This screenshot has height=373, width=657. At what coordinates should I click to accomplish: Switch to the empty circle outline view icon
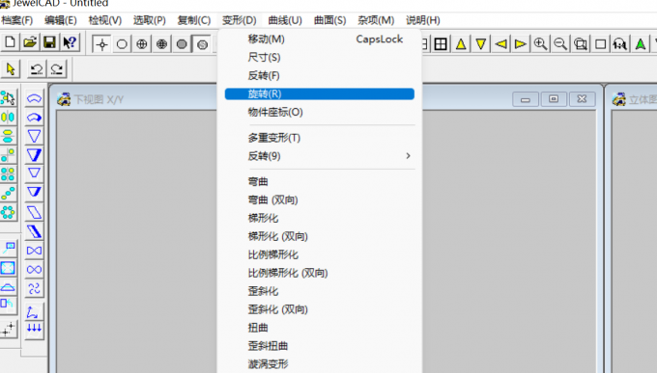tap(122, 44)
